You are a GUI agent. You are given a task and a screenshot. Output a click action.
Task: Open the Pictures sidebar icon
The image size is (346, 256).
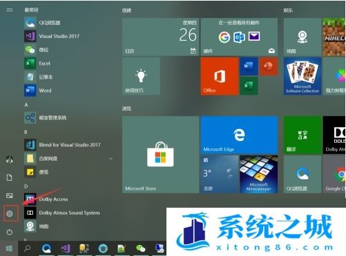click(10, 196)
